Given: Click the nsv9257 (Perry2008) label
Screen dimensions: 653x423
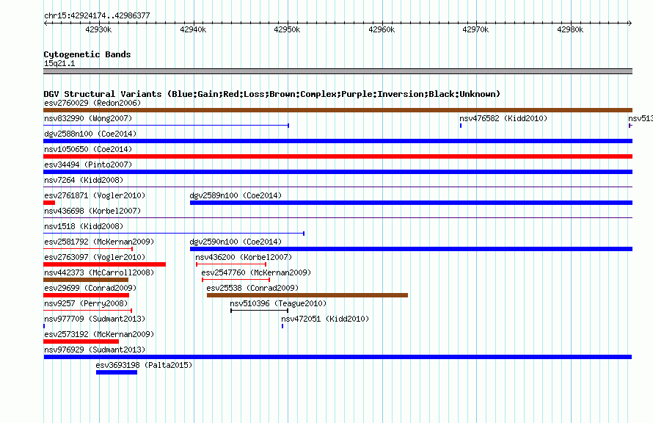Looking at the screenshot, I should 86,303.
